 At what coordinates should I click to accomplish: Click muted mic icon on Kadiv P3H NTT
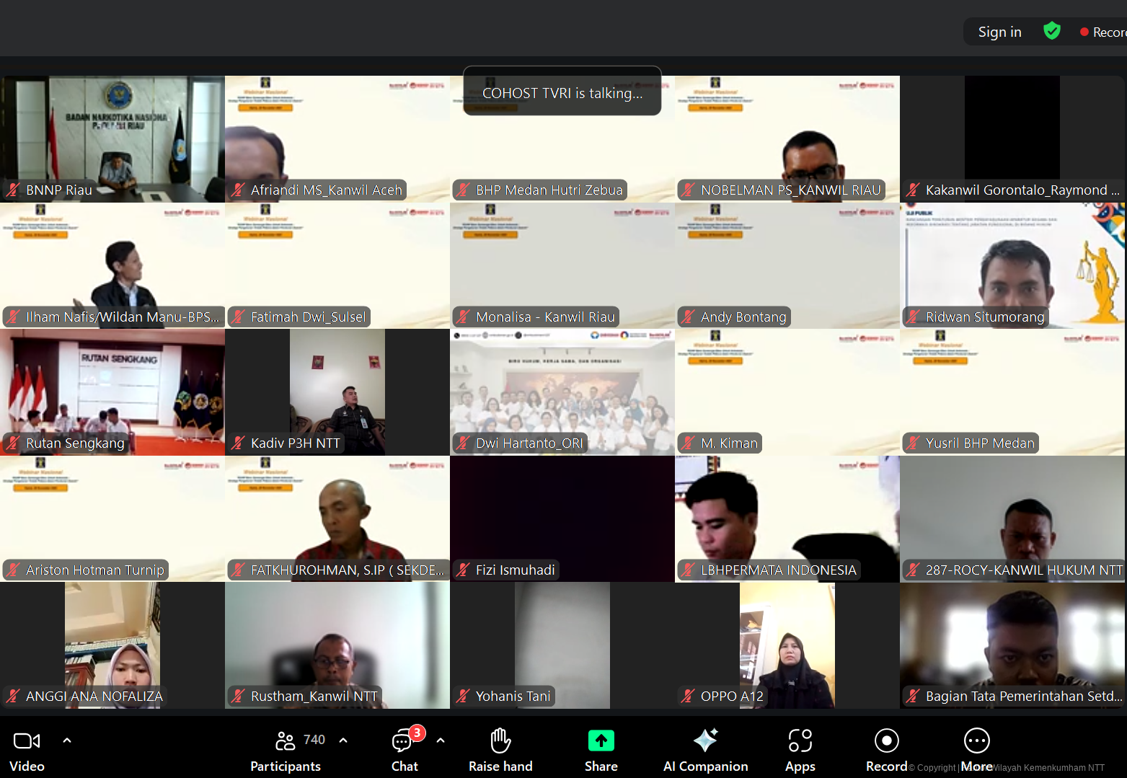[239, 443]
